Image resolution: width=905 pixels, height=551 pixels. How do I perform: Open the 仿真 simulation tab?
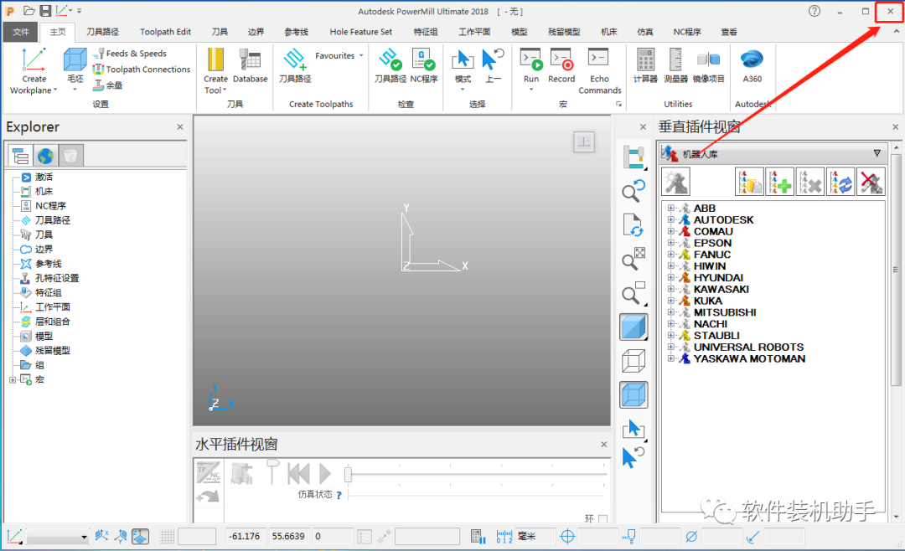click(x=644, y=32)
